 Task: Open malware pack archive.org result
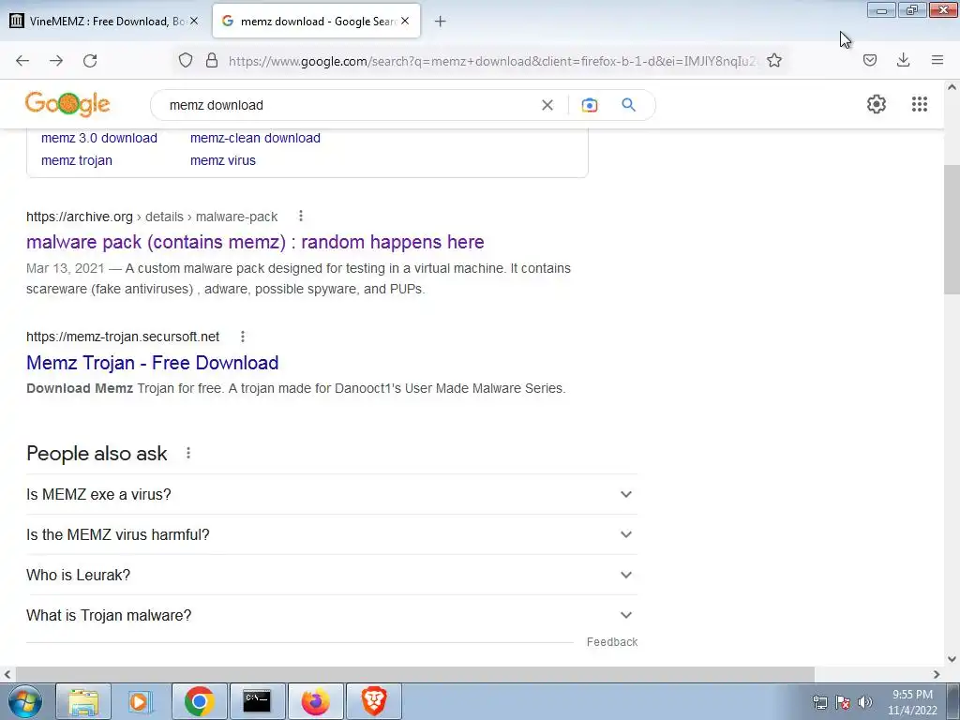255,242
